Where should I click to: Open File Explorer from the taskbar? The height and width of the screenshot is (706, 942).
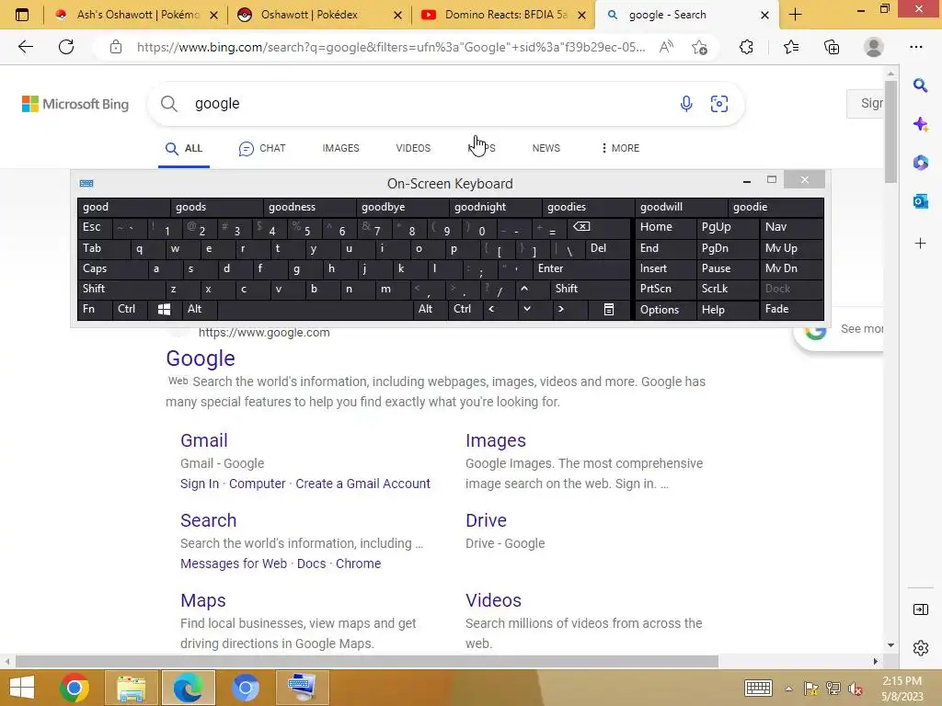click(131, 688)
